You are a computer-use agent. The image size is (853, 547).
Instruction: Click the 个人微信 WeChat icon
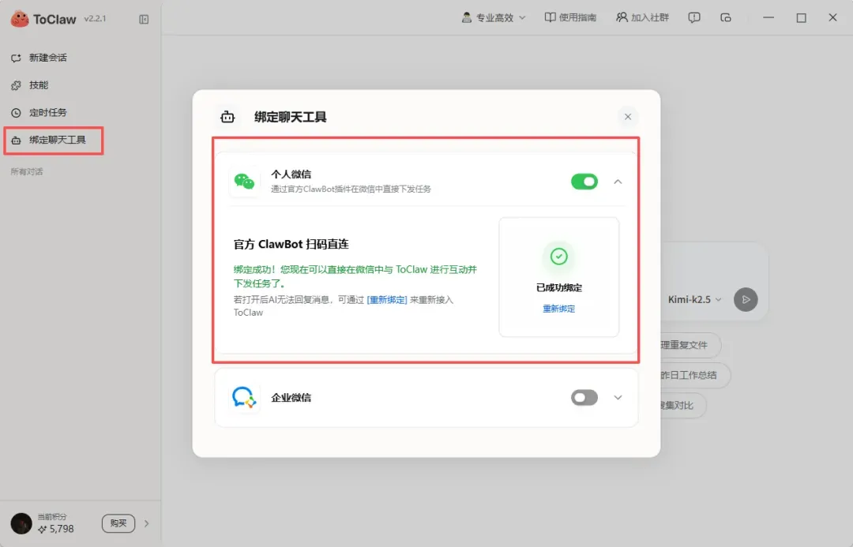tap(244, 181)
